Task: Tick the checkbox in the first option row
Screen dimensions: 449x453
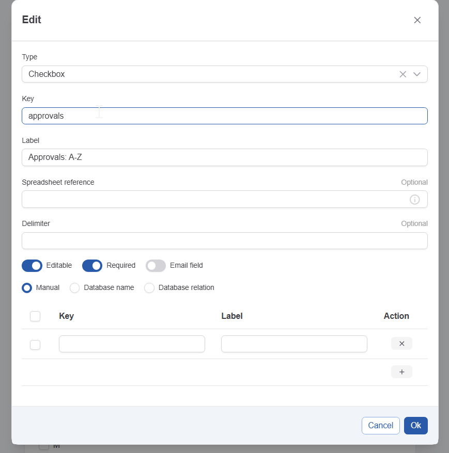Action: pos(35,345)
